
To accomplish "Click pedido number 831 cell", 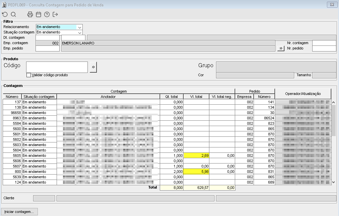I will (264, 172).
